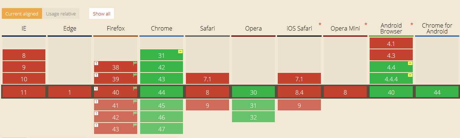Switch to Usage relative view
The width and height of the screenshot is (460, 138).
[61, 14]
